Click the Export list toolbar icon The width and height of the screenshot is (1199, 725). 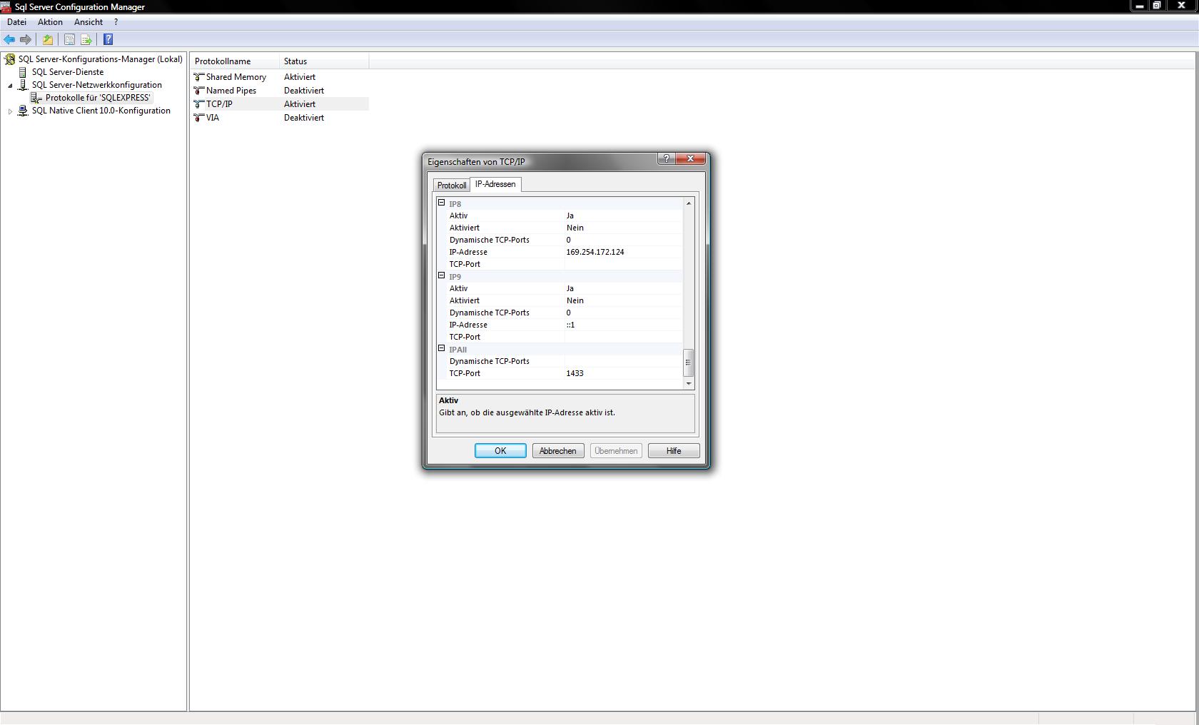click(86, 39)
